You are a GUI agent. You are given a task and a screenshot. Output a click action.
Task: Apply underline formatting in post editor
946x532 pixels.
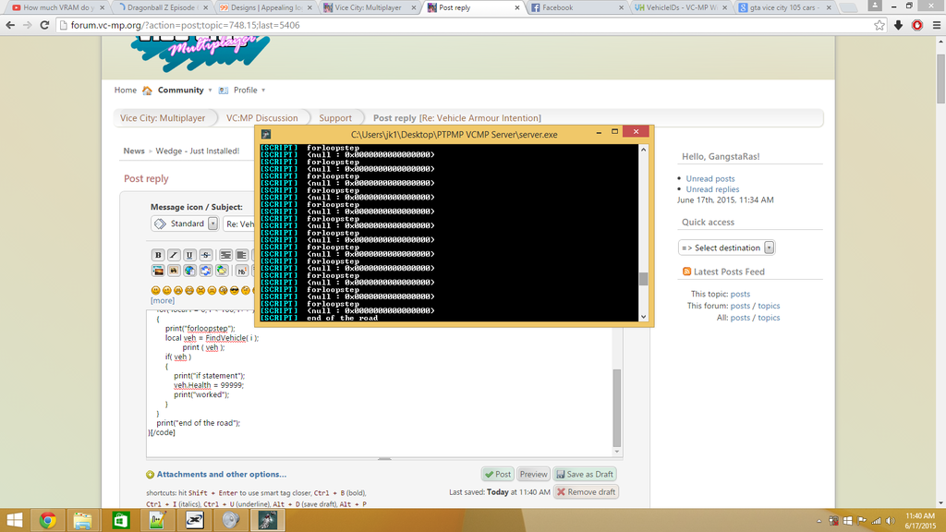tap(189, 255)
